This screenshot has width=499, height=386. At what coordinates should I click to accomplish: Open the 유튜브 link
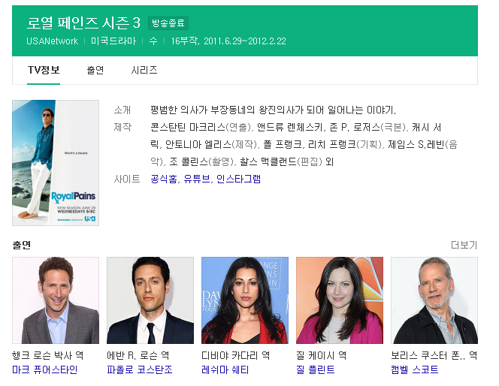(196, 179)
